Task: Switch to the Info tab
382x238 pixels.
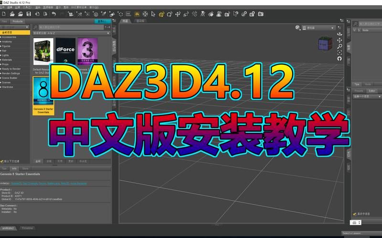Action: (14, 169)
